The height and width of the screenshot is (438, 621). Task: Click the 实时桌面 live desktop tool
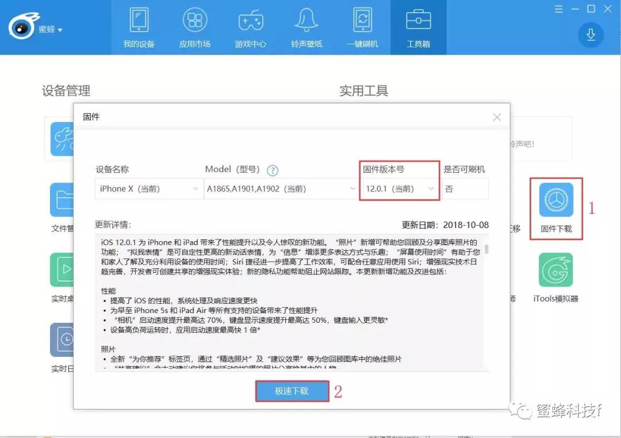(63, 271)
